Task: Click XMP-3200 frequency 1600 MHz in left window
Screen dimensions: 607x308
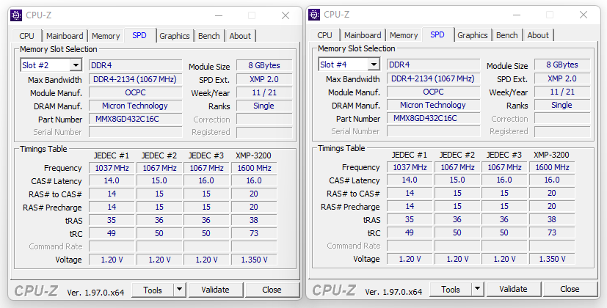Action: (x=255, y=169)
